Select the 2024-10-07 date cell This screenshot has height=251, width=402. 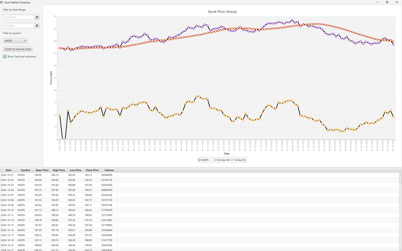[x=8, y=195]
